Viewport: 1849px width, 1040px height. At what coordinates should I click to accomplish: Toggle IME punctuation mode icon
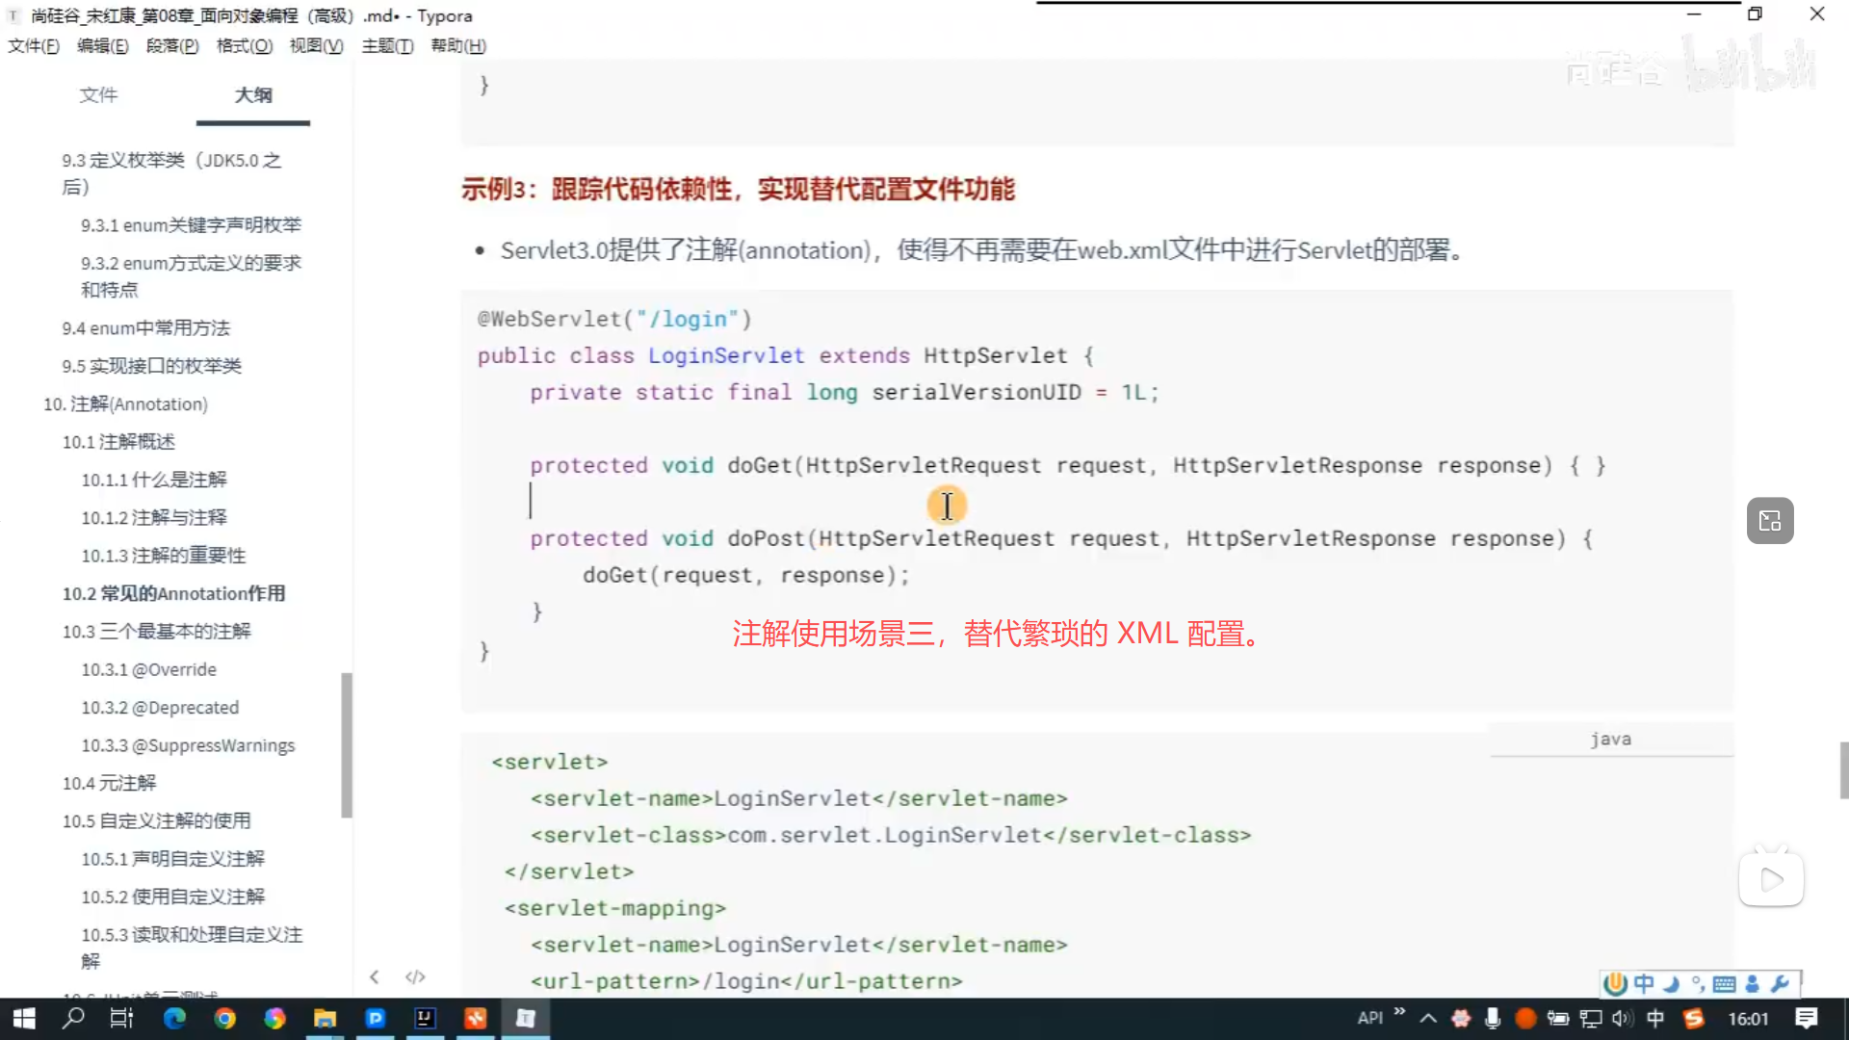click(1698, 983)
